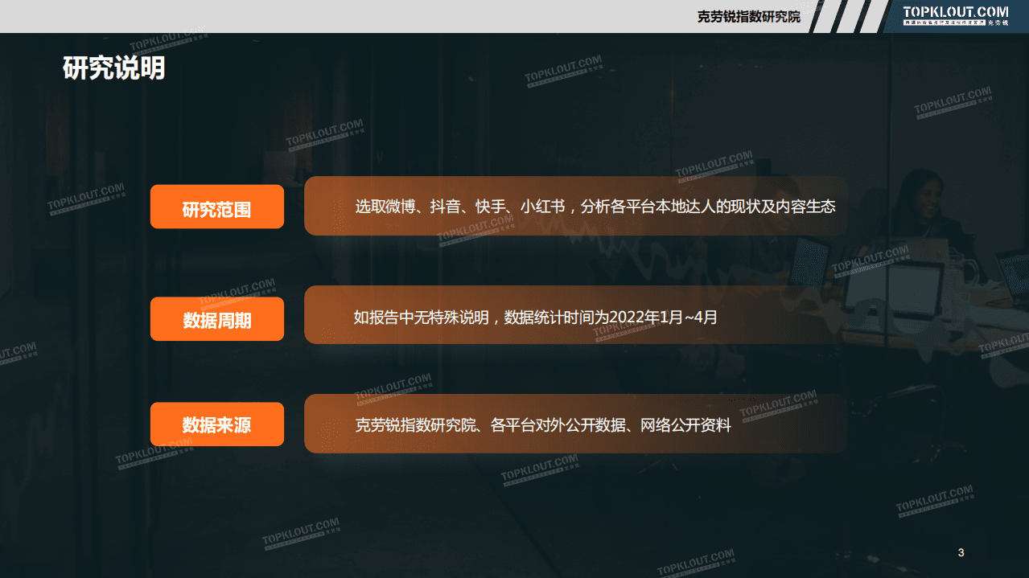Image resolution: width=1029 pixels, height=578 pixels.
Task: Toggle the 数据周期 label on
Action: [x=216, y=318]
